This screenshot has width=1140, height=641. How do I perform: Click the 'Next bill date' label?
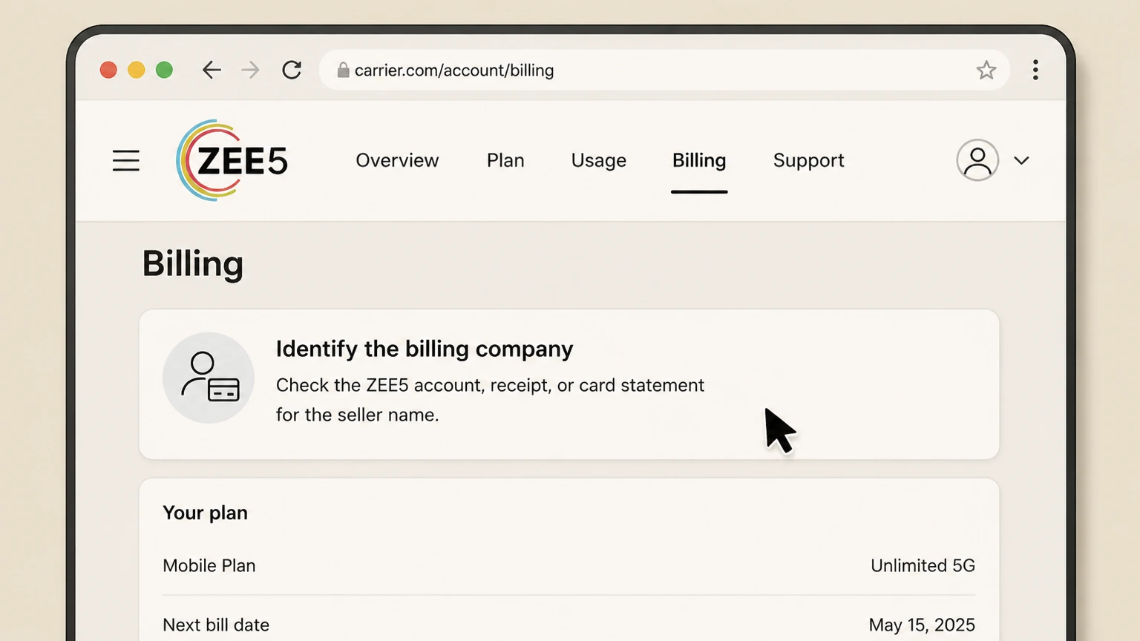coord(216,625)
